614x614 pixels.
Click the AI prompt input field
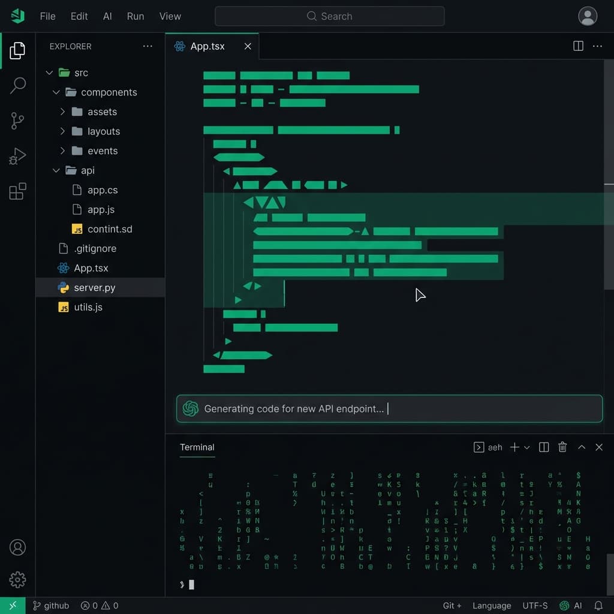pos(389,408)
